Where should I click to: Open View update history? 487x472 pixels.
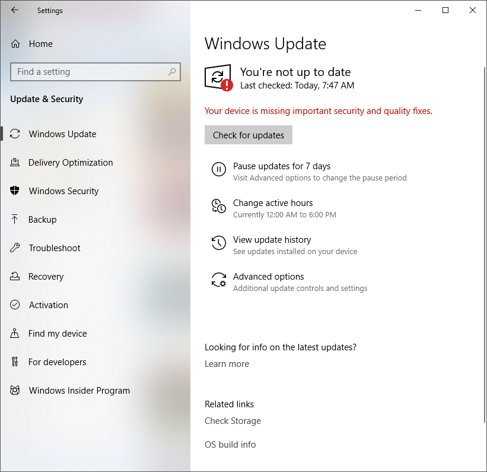[285, 245]
